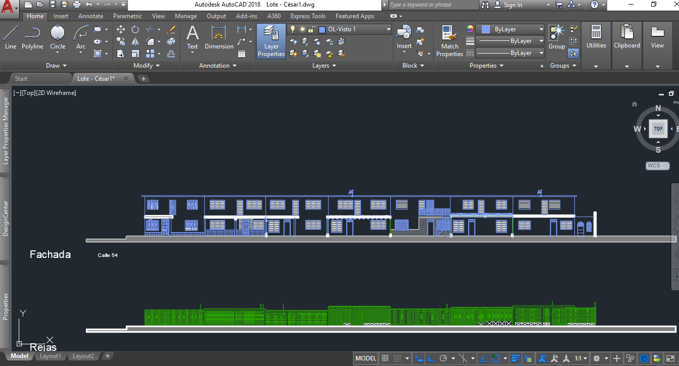Toggle dynamic input in status bar
Screen dimensions: 679x366
[x=418, y=358]
